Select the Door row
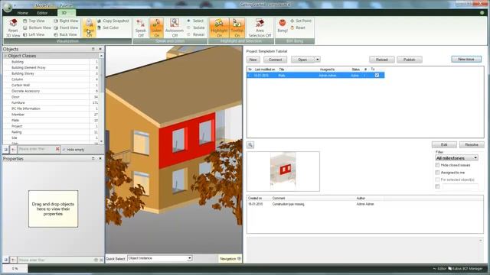 pyautogui.click(x=51, y=97)
